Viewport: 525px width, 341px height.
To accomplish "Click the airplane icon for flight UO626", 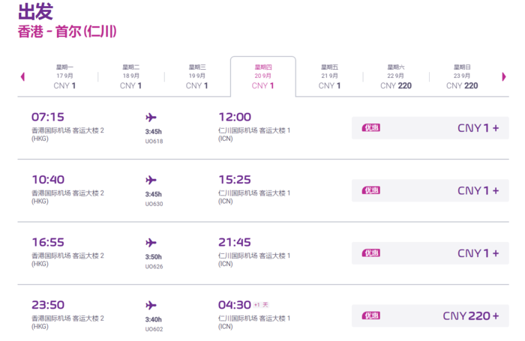I will (x=151, y=243).
